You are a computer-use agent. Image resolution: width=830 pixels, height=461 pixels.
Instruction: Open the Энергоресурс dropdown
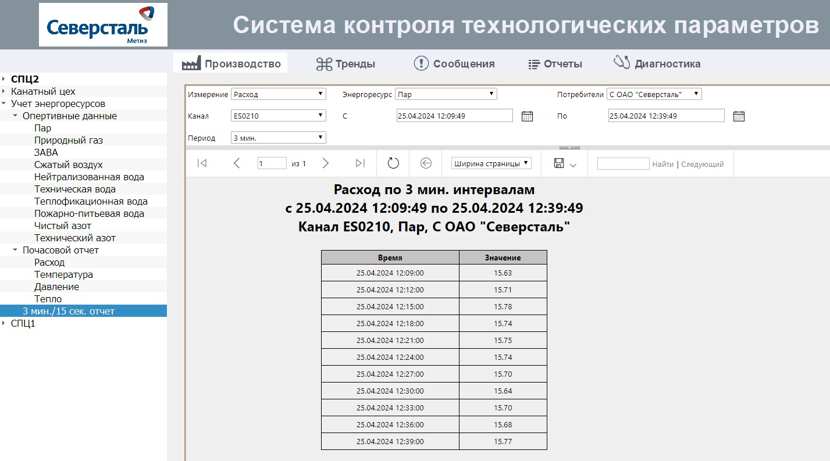446,94
